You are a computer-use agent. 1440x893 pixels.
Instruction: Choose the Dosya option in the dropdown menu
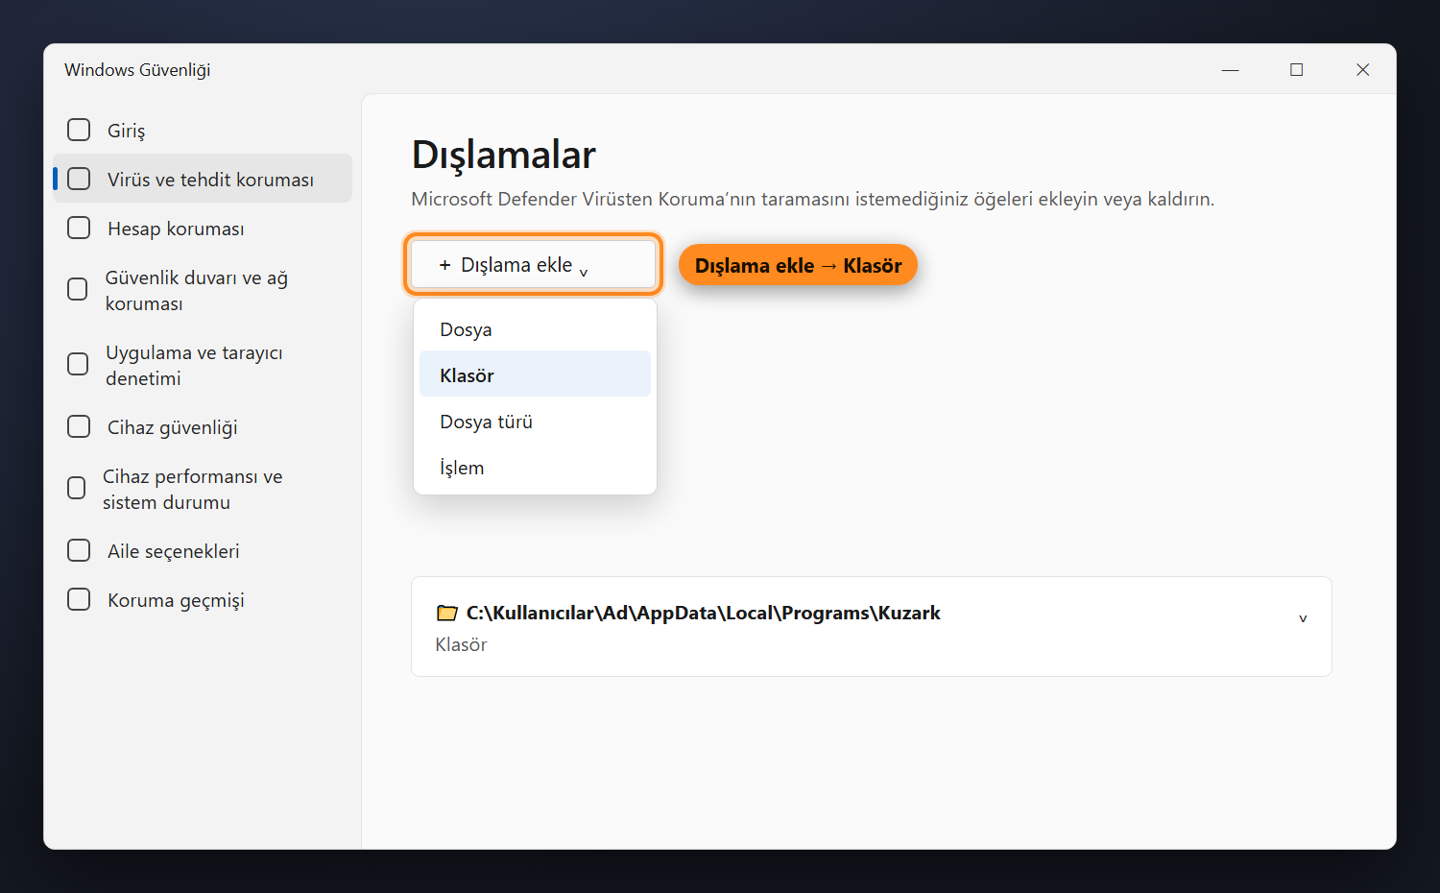[535, 329]
